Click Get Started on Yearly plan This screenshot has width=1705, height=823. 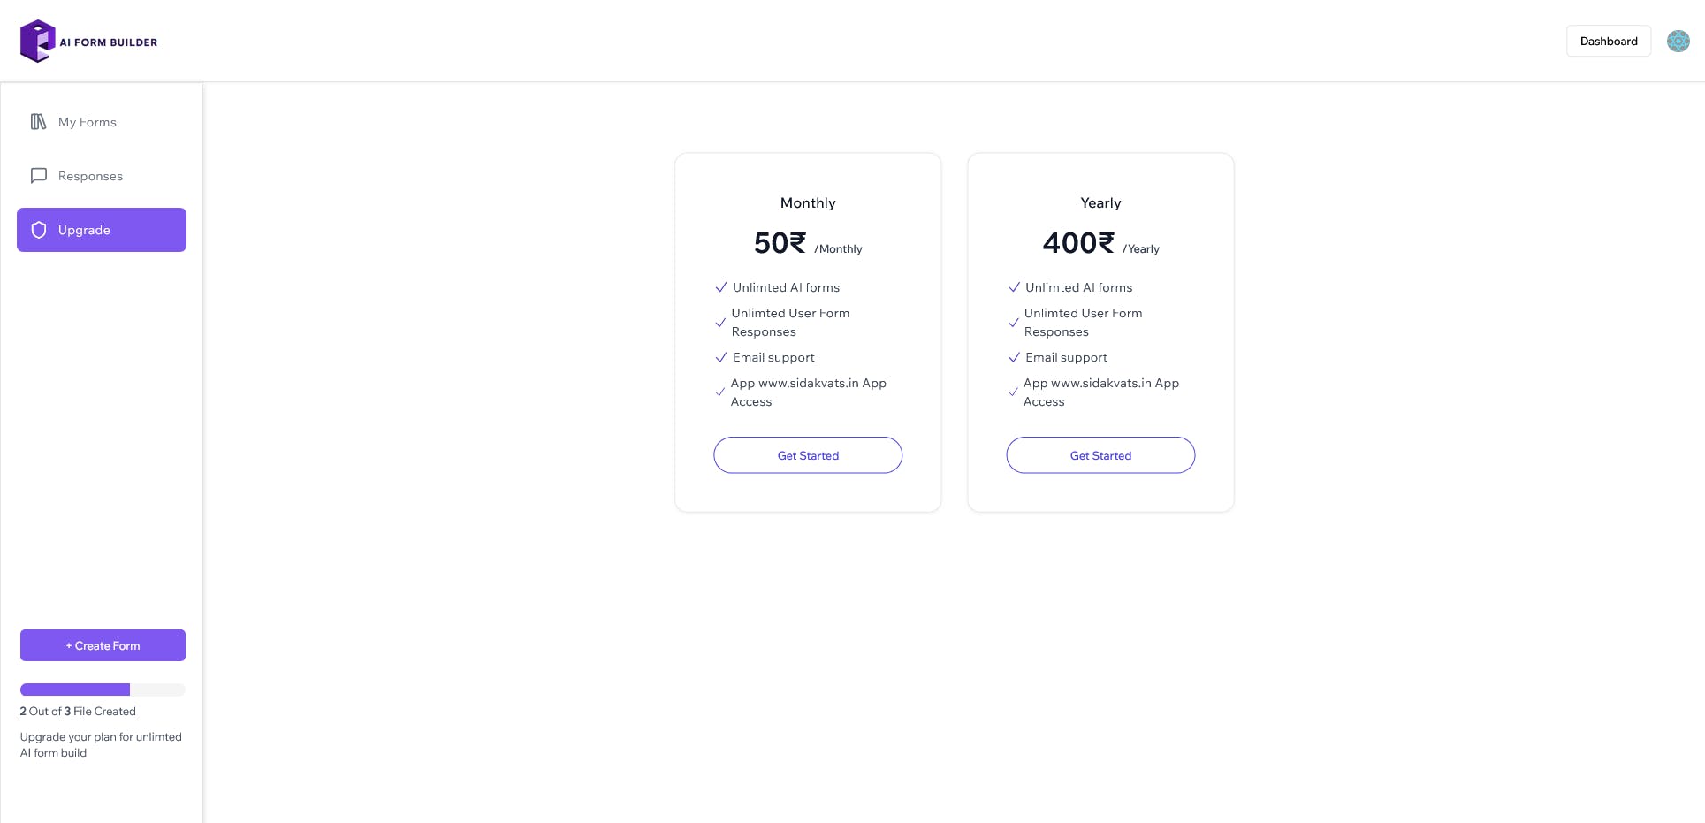click(x=1100, y=455)
